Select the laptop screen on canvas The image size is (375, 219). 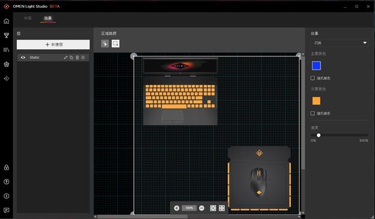(x=180, y=65)
